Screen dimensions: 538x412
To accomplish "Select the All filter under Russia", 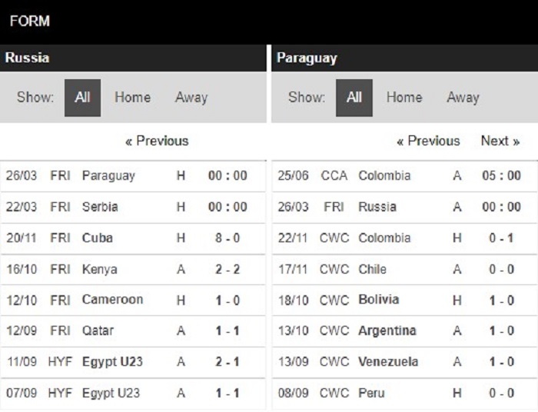I will pos(82,98).
